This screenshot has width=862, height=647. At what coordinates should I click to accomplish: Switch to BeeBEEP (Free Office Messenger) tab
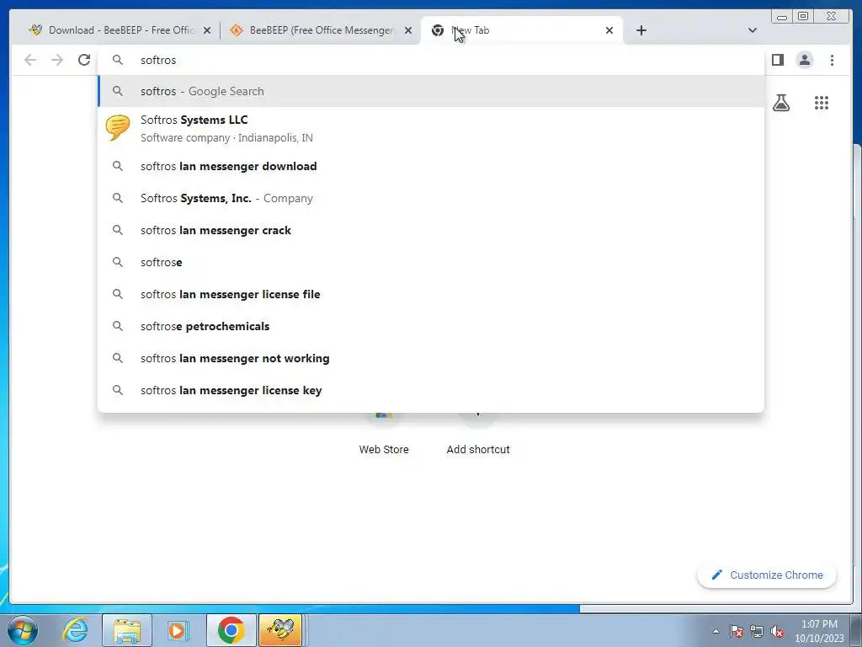(x=319, y=30)
